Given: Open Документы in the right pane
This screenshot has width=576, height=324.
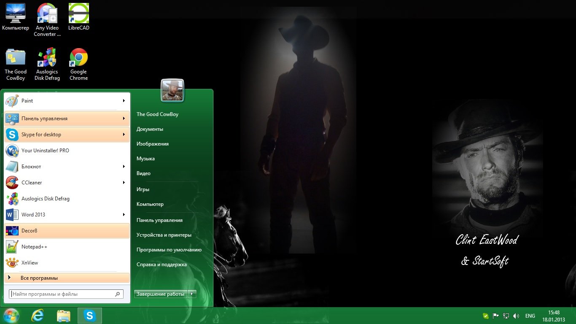Looking at the screenshot, I should point(150,129).
